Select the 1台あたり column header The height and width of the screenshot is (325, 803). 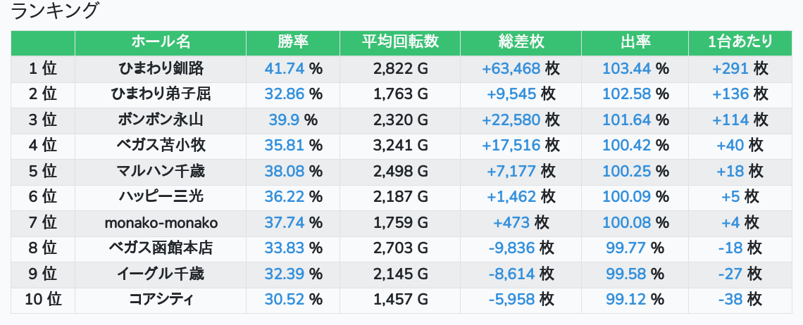click(740, 42)
